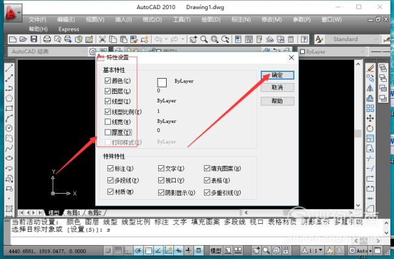Click the Cut scissors icon
The width and height of the screenshot is (394, 259).
click(102, 39)
